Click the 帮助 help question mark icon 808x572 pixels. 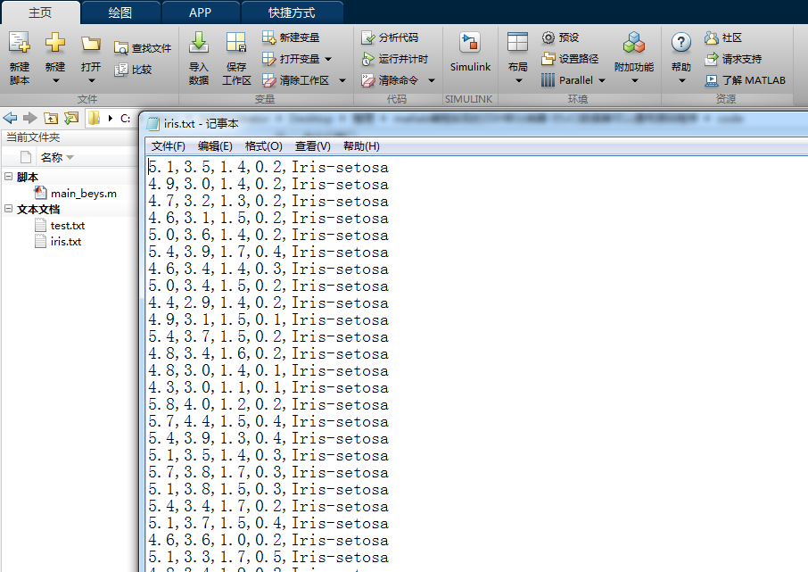[680, 43]
